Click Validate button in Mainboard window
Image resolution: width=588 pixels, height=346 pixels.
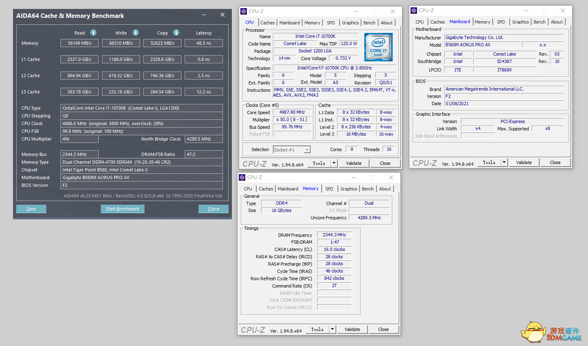point(524,162)
